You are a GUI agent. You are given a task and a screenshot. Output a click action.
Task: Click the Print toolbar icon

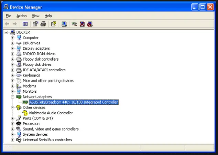pyautogui.click(x=43, y=24)
